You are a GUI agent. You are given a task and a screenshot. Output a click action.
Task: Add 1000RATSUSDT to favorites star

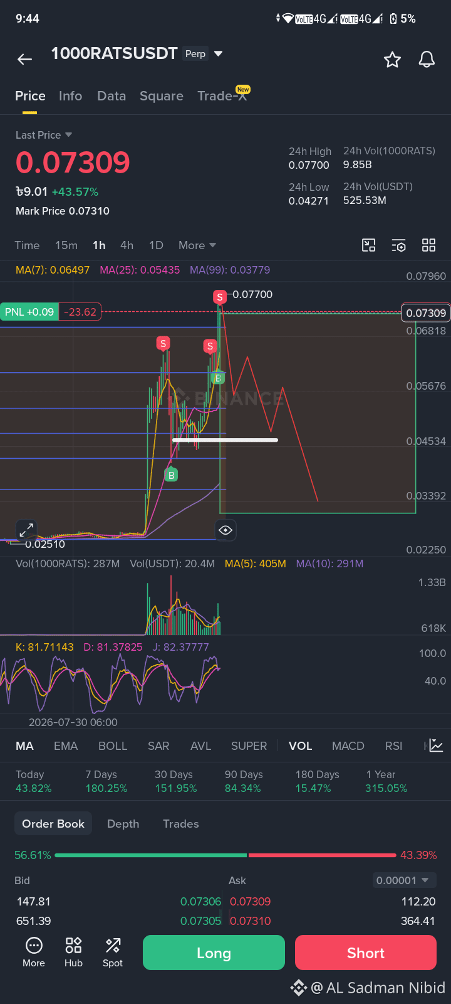click(392, 60)
